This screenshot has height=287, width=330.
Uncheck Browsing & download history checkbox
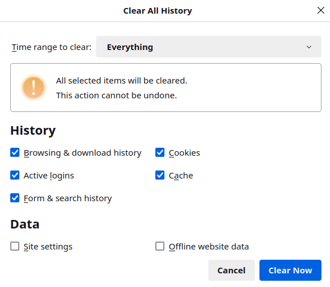[15, 152]
